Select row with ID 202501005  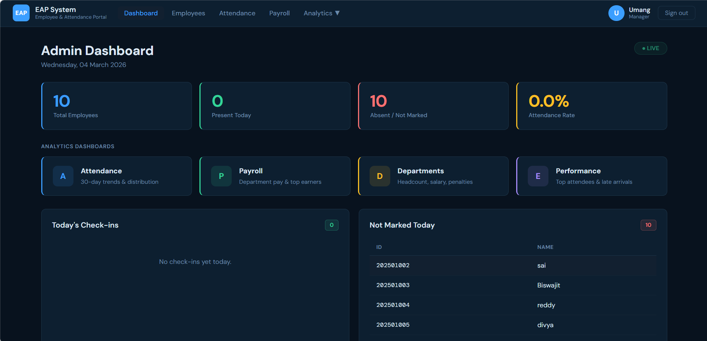[x=393, y=325]
